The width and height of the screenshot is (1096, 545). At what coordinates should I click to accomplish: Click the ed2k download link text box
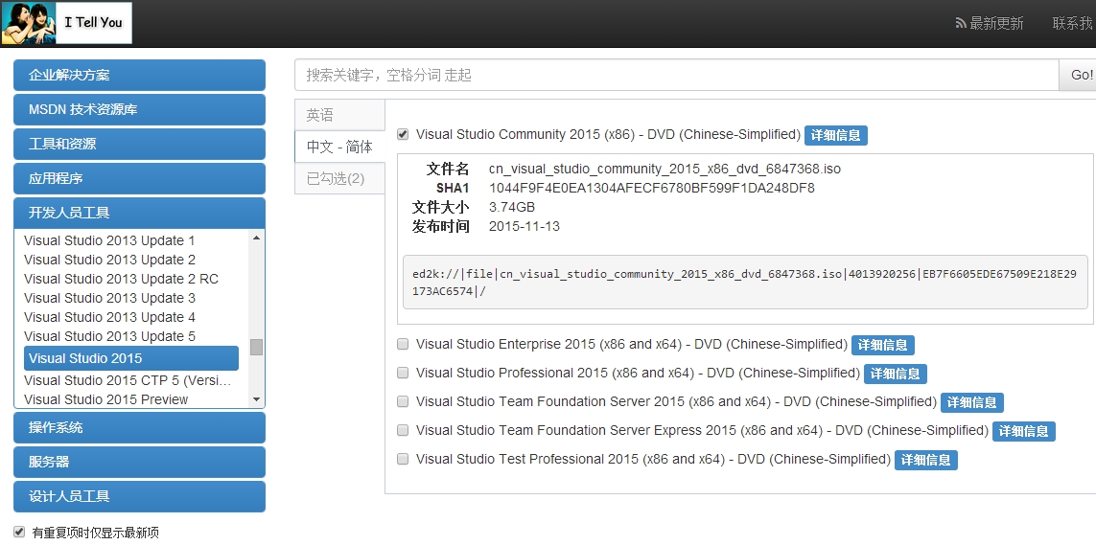745,282
